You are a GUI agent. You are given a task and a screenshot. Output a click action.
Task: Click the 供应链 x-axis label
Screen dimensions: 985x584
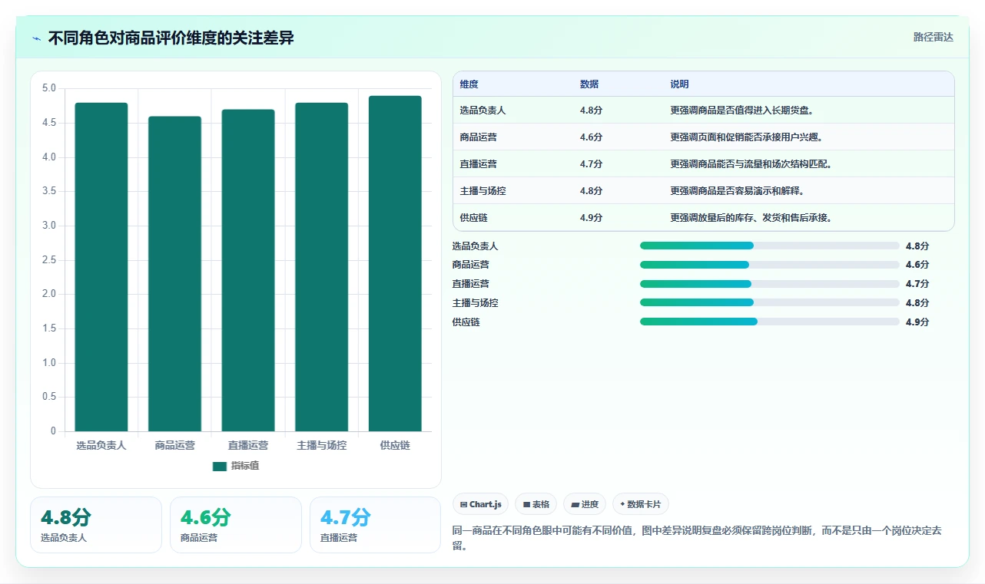[x=395, y=445]
